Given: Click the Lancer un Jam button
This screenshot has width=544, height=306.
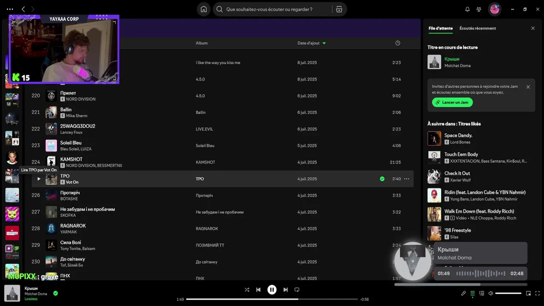Looking at the screenshot, I should point(452,102).
